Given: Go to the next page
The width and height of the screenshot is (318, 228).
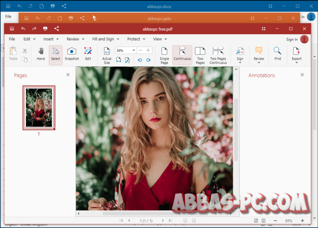Looking at the screenshot, I should 163,221.
